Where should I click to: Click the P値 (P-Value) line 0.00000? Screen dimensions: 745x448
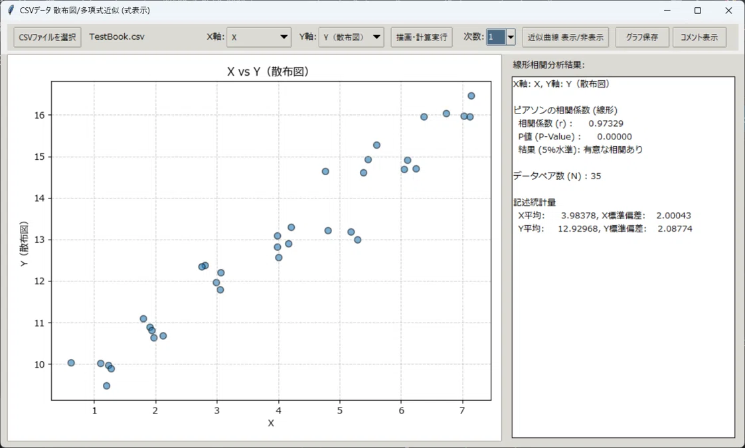point(575,137)
